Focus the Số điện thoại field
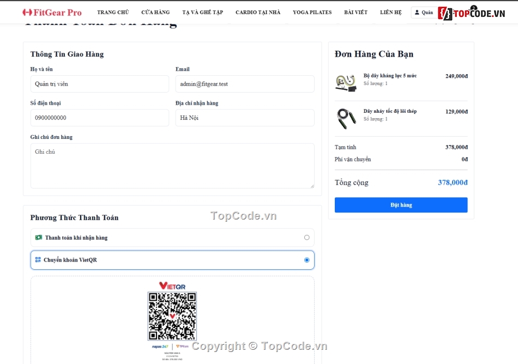This screenshot has height=364, width=518. (99, 118)
